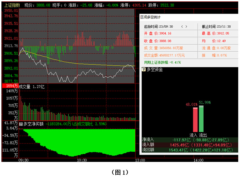Screen dimensions: 240x179
Task: Click the help icon beside 多空资金
Action: point(144,70)
